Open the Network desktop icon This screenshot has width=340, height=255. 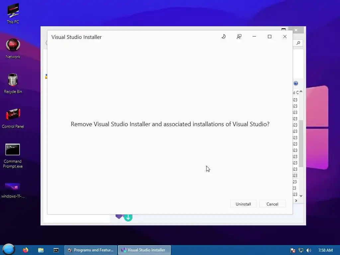(x=13, y=48)
